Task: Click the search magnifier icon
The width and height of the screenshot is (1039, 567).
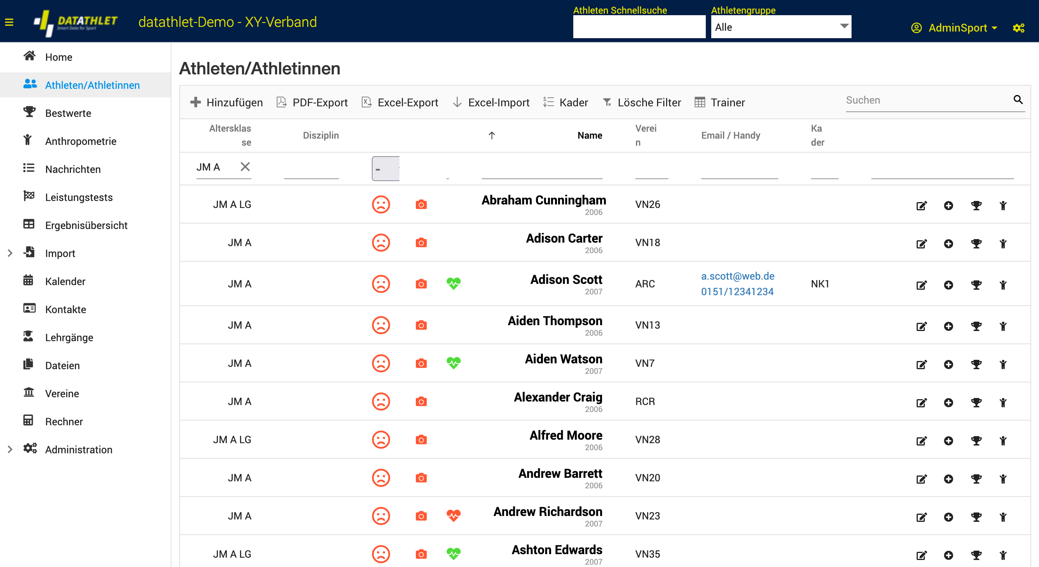Action: (x=1018, y=100)
